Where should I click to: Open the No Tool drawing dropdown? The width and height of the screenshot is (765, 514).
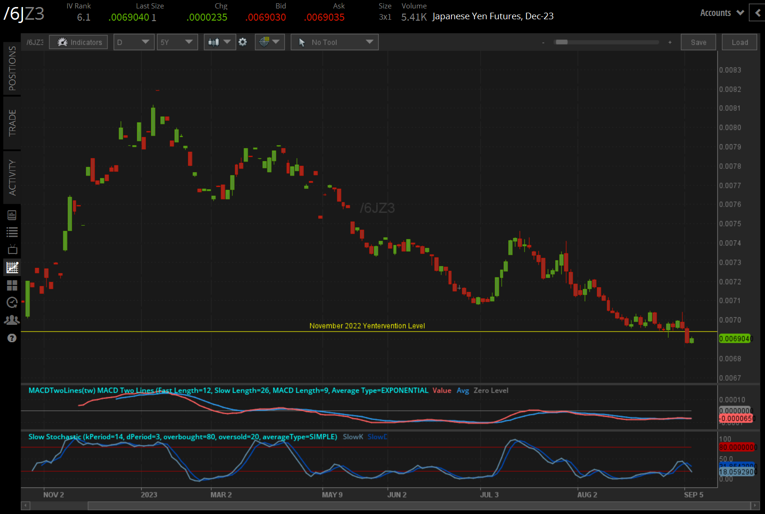click(334, 42)
